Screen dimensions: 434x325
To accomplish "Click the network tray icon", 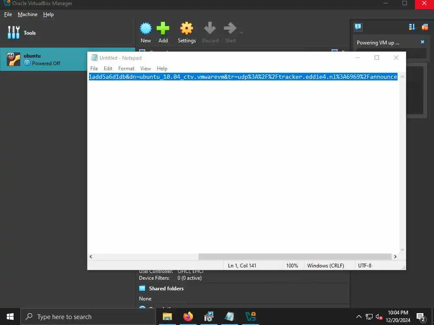I will point(369,317).
